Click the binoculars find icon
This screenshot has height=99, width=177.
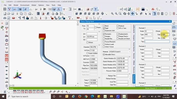click(79, 9)
